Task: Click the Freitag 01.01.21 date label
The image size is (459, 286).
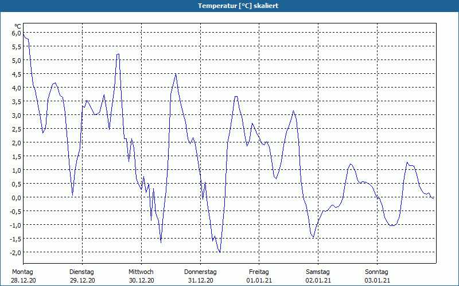Action: [x=259, y=276]
